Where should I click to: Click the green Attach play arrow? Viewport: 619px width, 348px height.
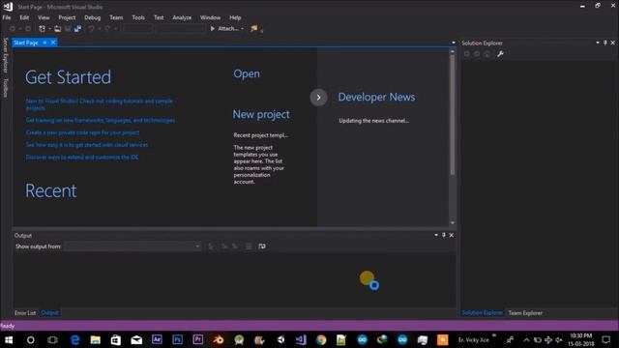(213, 28)
